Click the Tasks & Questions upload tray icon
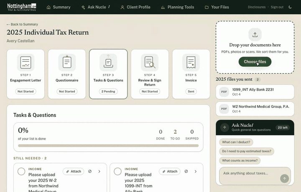This screenshot has height=192, width=301. [108, 62]
